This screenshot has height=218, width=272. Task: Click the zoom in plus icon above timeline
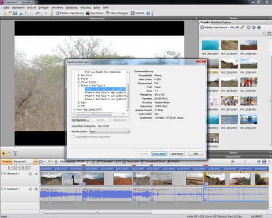(x=259, y=161)
